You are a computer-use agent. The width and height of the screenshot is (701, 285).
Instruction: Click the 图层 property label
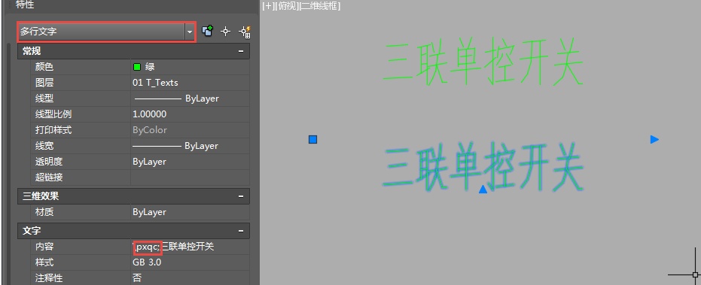tap(44, 83)
